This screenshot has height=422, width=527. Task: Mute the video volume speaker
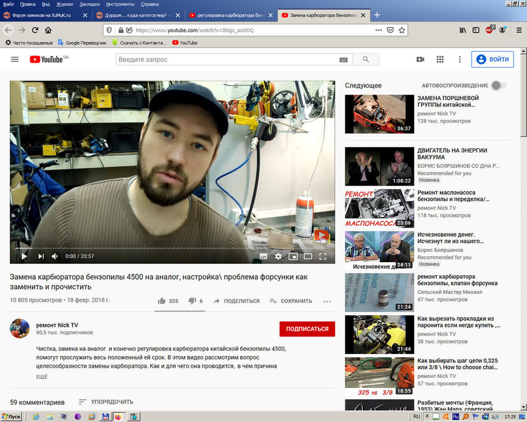click(55, 256)
